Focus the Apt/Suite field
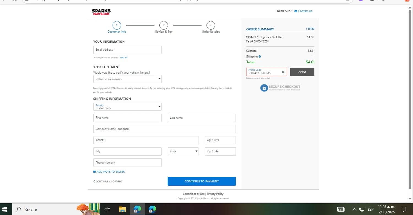This screenshot has width=413, height=215. [x=220, y=140]
